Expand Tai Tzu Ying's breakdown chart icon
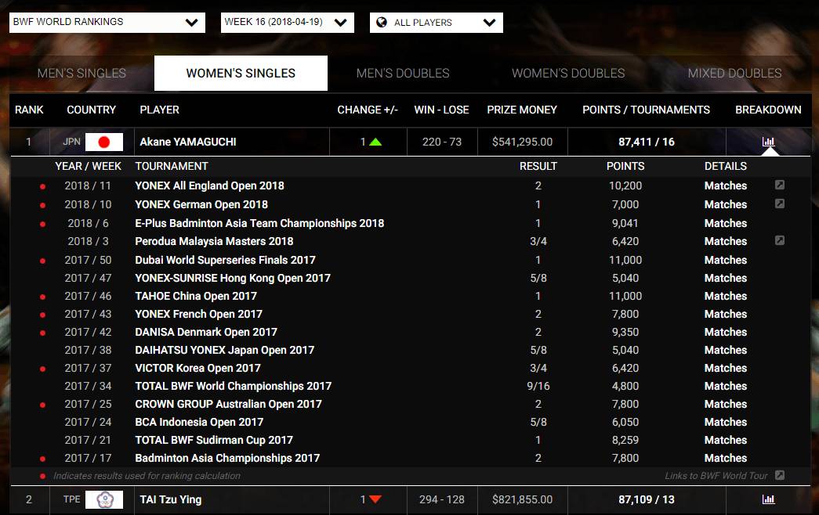 [768, 499]
